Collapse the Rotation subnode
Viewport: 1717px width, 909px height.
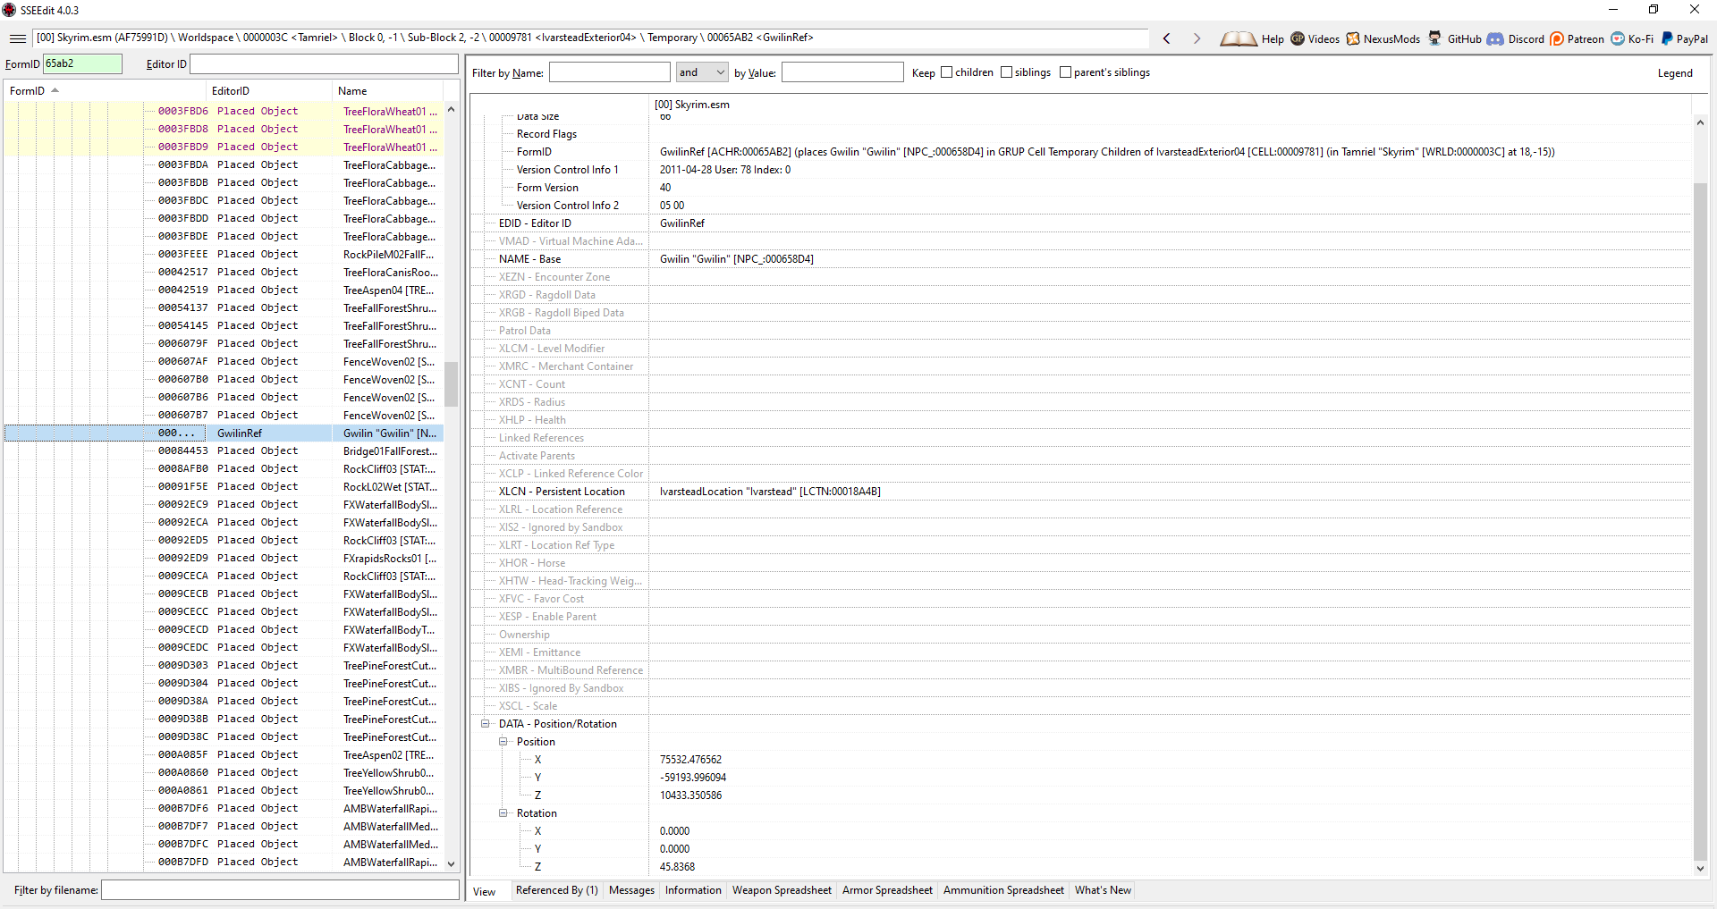503,813
